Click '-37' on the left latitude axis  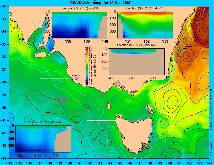(3, 70)
